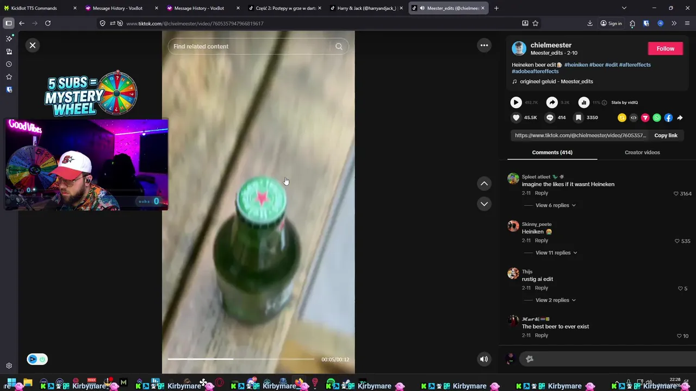Click the vidIQ shares arrow icon
The image size is (696, 391).
[552, 102]
